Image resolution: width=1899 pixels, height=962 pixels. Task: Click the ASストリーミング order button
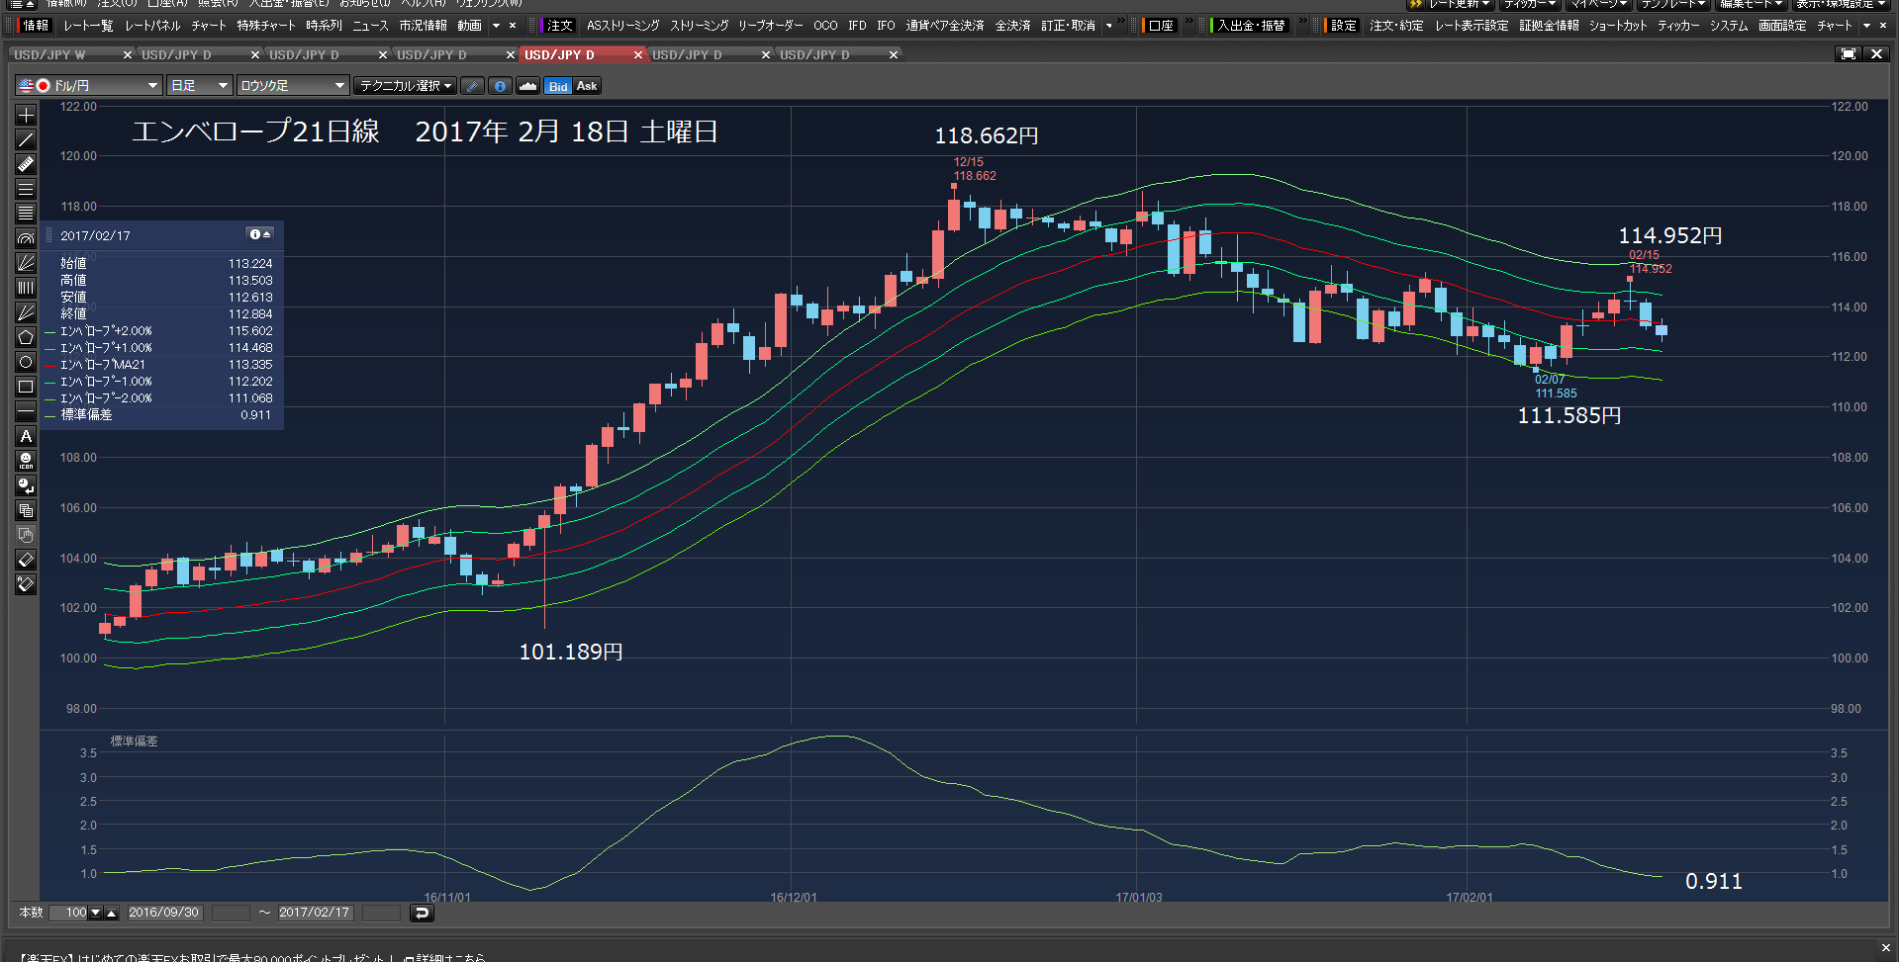(622, 26)
